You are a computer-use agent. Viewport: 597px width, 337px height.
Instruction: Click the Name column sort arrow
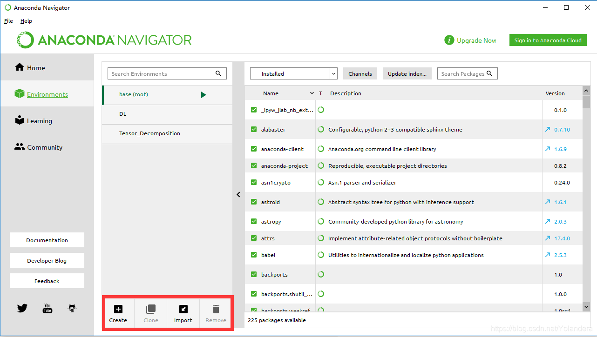(312, 93)
